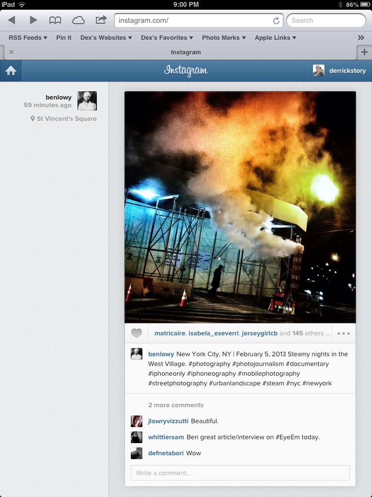This screenshot has width=372, height=497.
Task: Open iCloud tabs cloud icon
Action: click(x=78, y=20)
